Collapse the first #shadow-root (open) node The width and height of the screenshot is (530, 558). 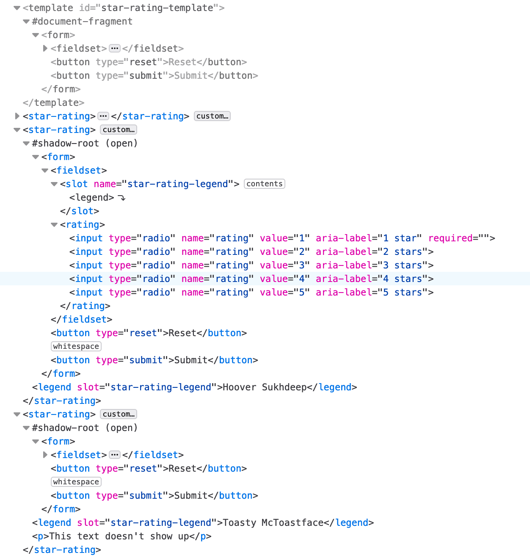26,143
